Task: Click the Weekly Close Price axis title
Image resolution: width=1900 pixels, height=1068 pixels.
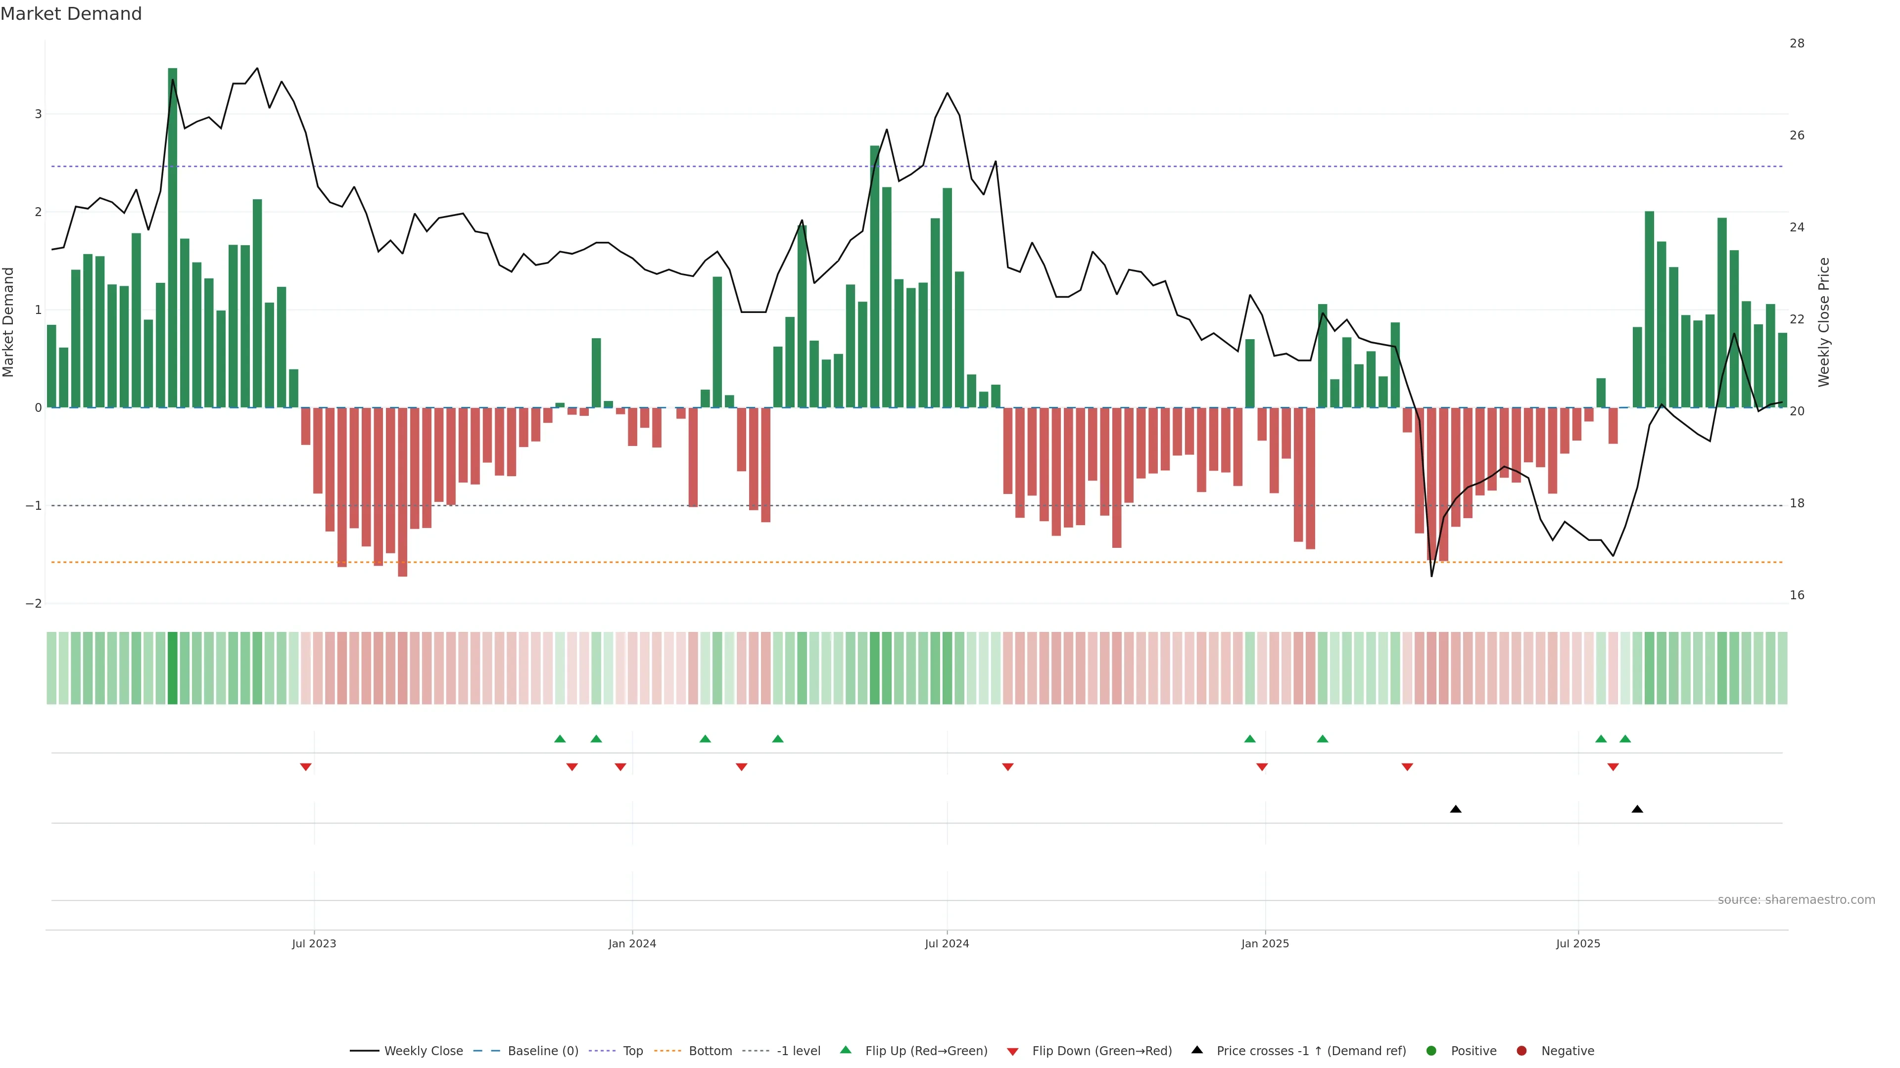Action: pos(1824,322)
